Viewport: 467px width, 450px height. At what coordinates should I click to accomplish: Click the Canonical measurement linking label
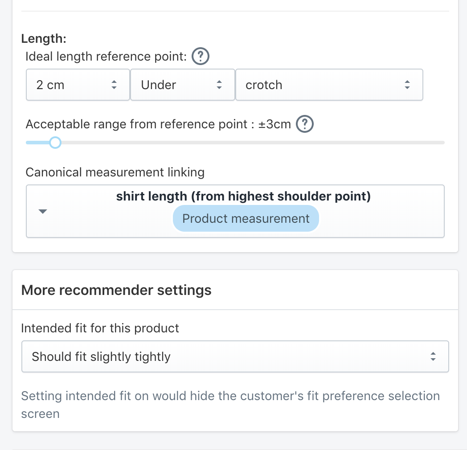(115, 172)
